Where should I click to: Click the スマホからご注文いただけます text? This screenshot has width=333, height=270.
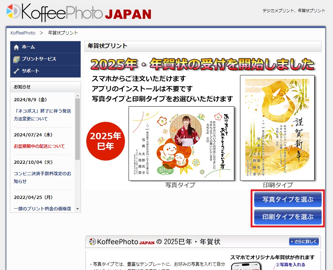[x=139, y=79]
